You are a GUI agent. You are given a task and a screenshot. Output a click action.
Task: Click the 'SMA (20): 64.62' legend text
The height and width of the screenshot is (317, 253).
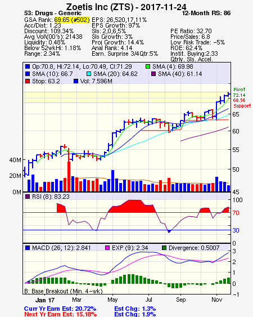[x=115, y=74]
